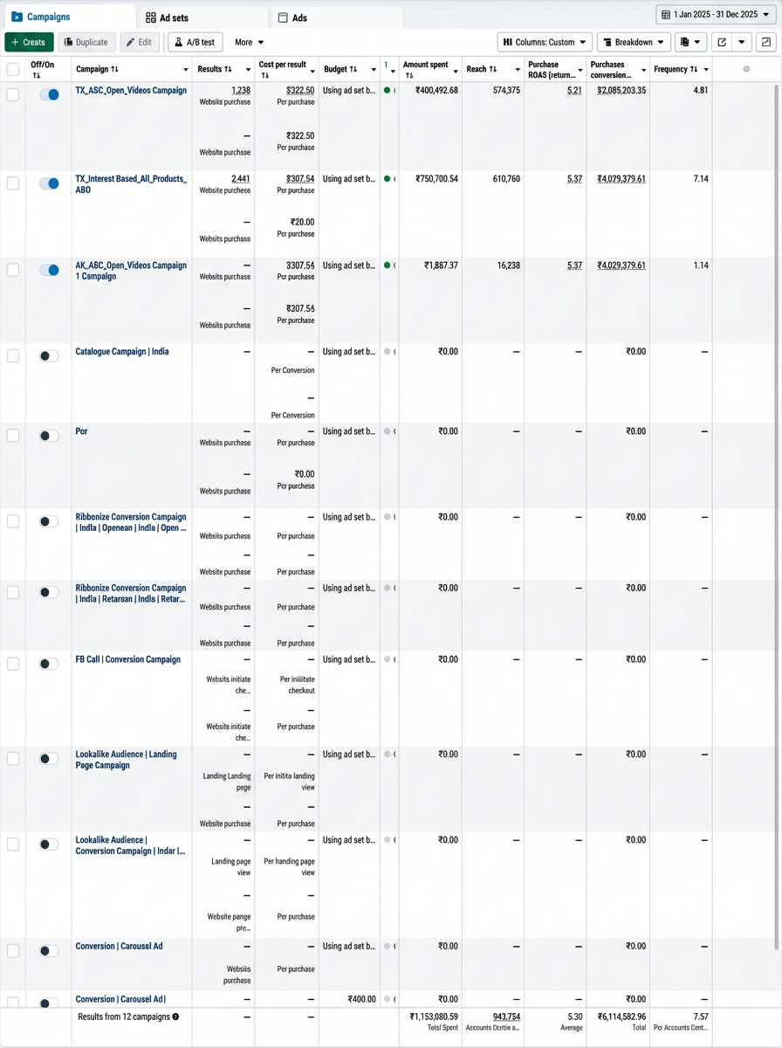Click the Edit pencil button

(140, 42)
